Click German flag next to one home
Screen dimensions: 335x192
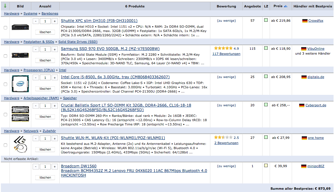click(304, 138)
